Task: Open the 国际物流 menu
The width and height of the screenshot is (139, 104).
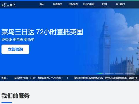Action: 73,4
